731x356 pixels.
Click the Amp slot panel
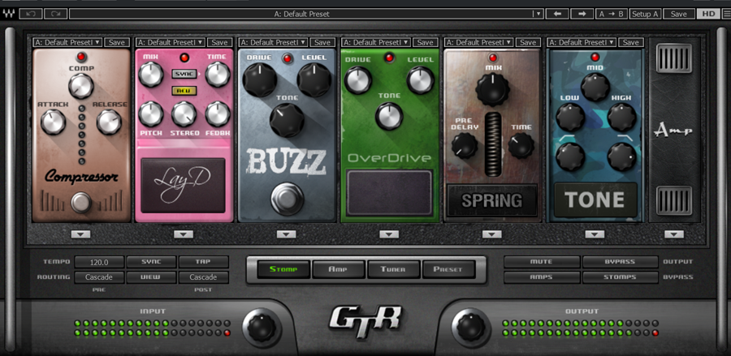point(674,131)
